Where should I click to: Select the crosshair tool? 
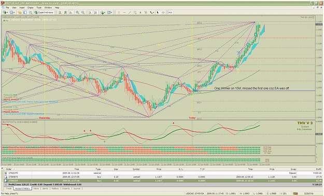[163, 12]
